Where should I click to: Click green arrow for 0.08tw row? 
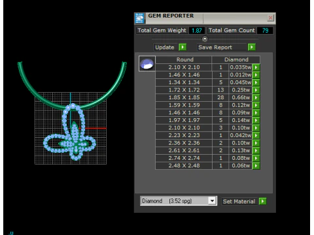click(256, 158)
